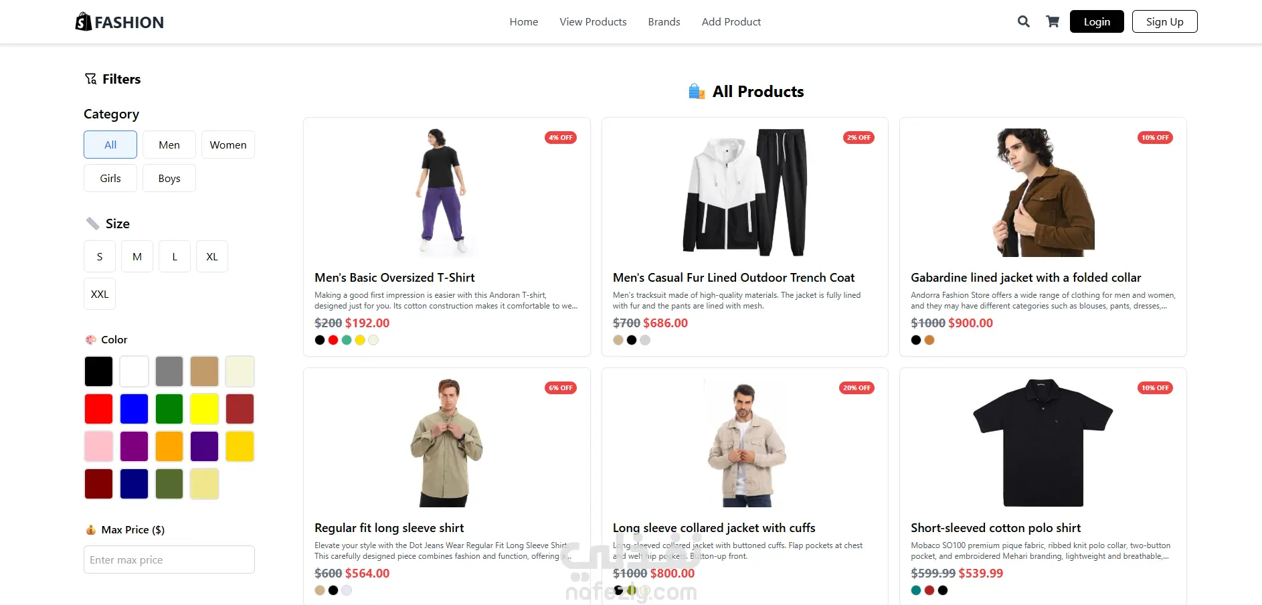Click the palette icon beside Color
Screen dimensions: 1262x605
(x=91, y=340)
